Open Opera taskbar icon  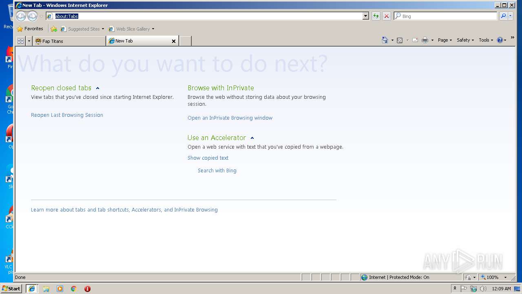pos(87,288)
